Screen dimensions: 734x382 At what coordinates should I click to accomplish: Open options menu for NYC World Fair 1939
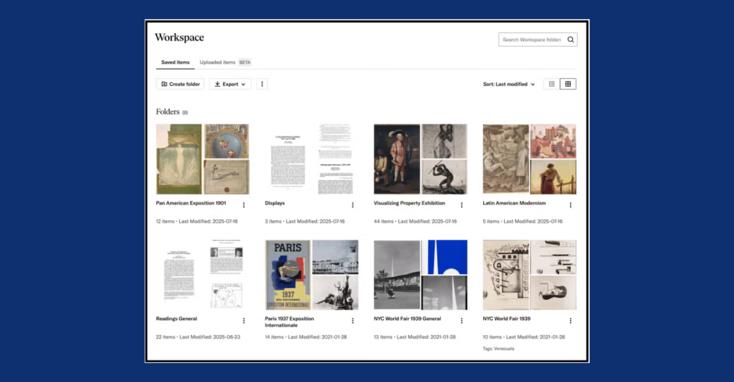(570, 321)
